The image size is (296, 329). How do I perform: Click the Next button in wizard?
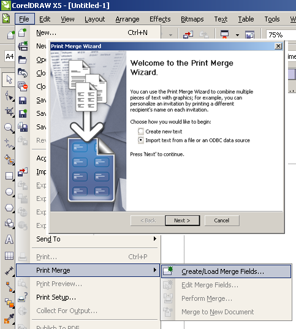182,221
